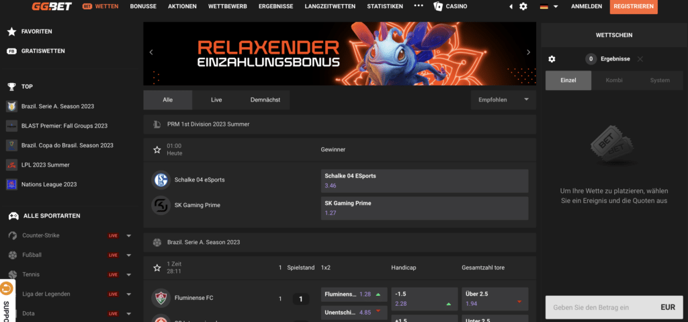Open Wettbewerb in navigation
688x322 pixels.
[x=227, y=7]
